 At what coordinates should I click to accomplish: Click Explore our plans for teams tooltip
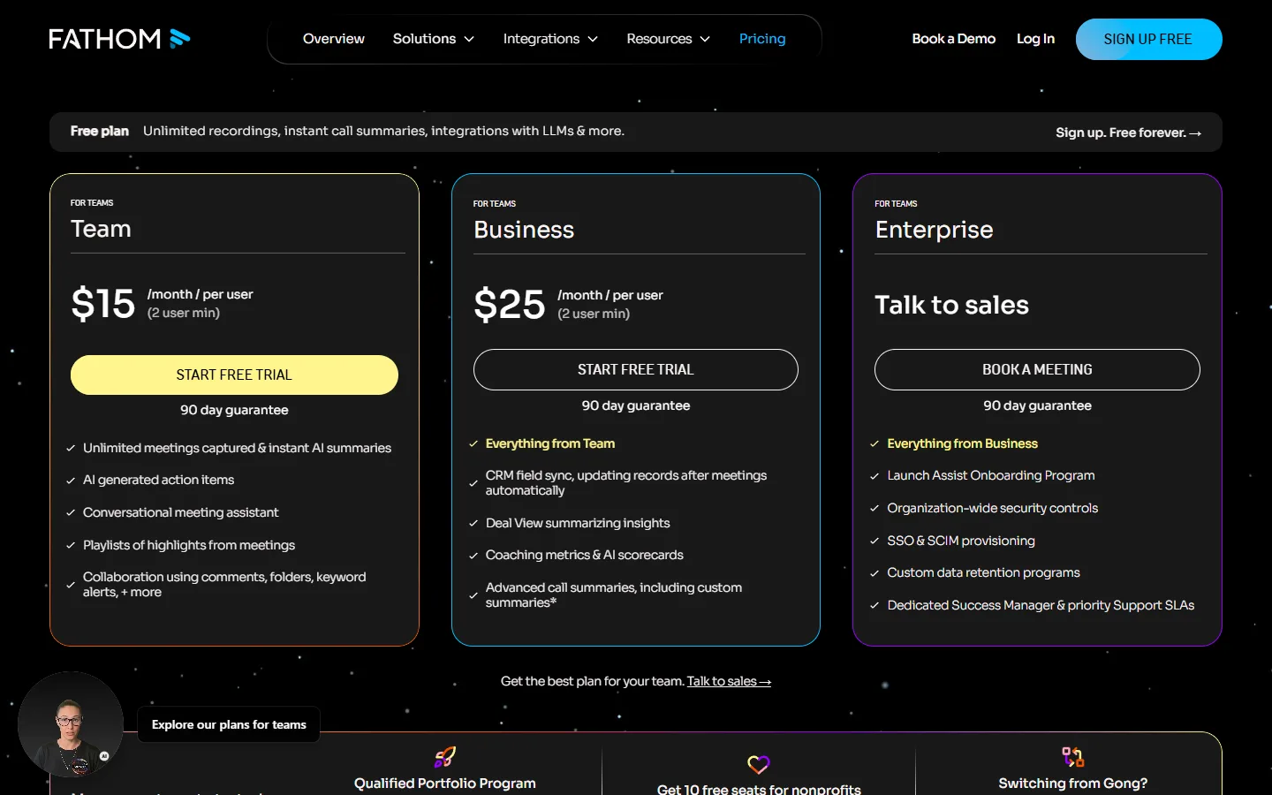(229, 724)
